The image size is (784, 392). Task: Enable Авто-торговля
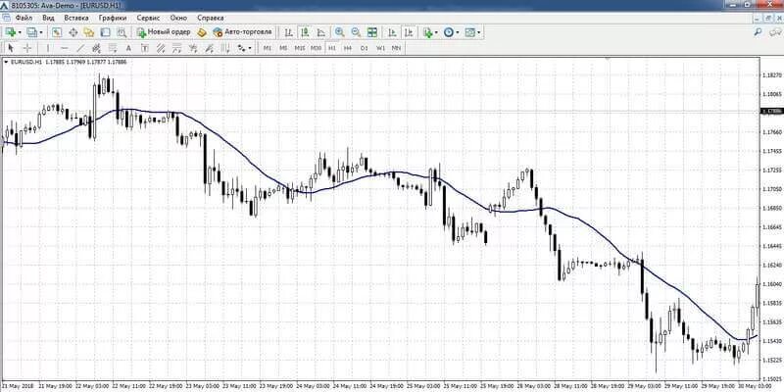point(242,32)
